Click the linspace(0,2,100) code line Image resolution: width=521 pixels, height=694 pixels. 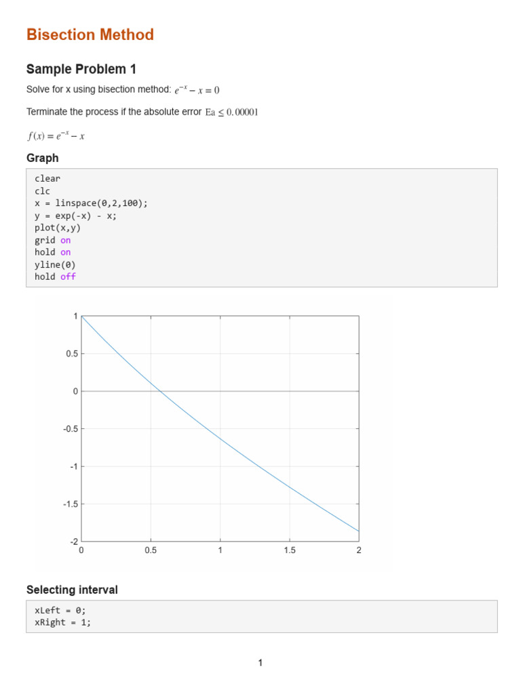click(x=91, y=203)
